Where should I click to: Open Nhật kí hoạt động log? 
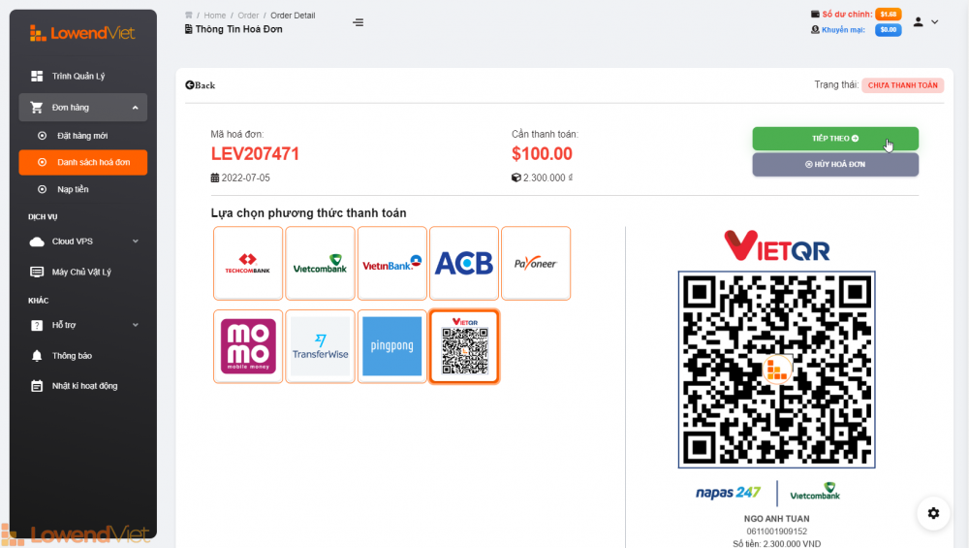click(82, 386)
